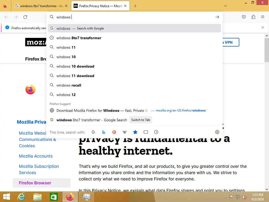Pick 'windows recall' suggestion
The height and width of the screenshot is (202, 269).
tap(134, 85)
